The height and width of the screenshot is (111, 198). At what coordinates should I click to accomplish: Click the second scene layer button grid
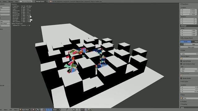click(70, 110)
